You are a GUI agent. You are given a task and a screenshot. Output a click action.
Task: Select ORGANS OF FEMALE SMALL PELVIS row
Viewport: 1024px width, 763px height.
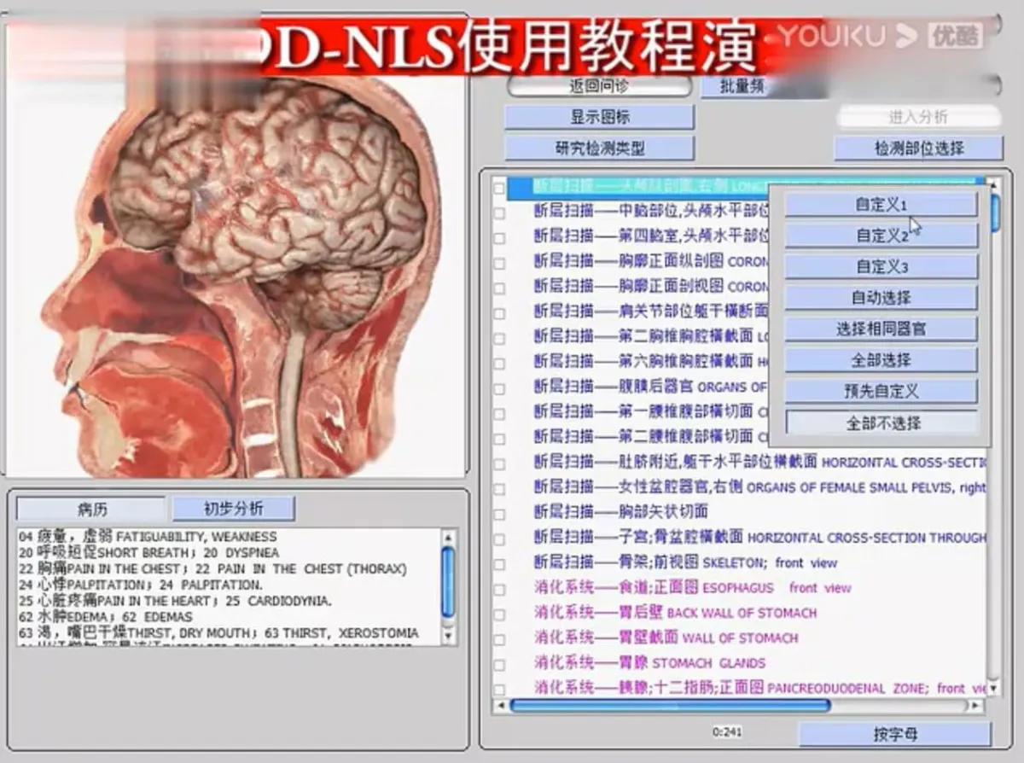pos(759,487)
